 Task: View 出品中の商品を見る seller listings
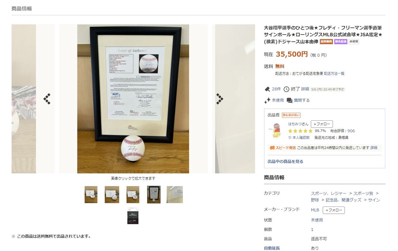coord(285,161)
